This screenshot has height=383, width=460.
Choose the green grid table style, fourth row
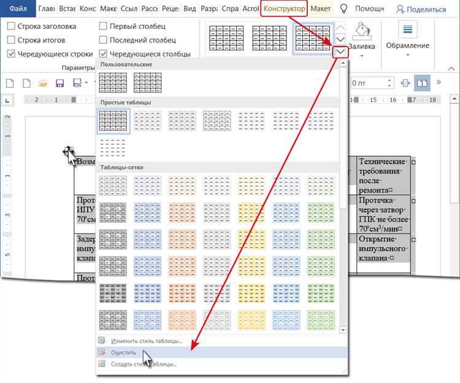[321, 267]
